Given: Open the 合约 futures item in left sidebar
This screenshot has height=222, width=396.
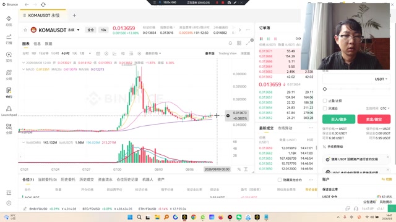Looking at the screenshot, I should click(x=9, y=92).
